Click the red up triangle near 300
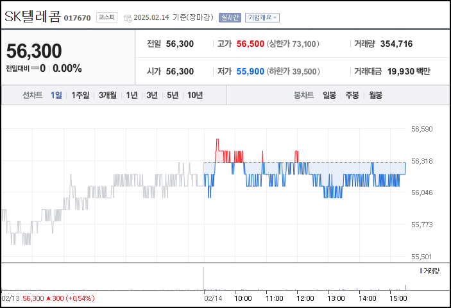 point(48,298)
